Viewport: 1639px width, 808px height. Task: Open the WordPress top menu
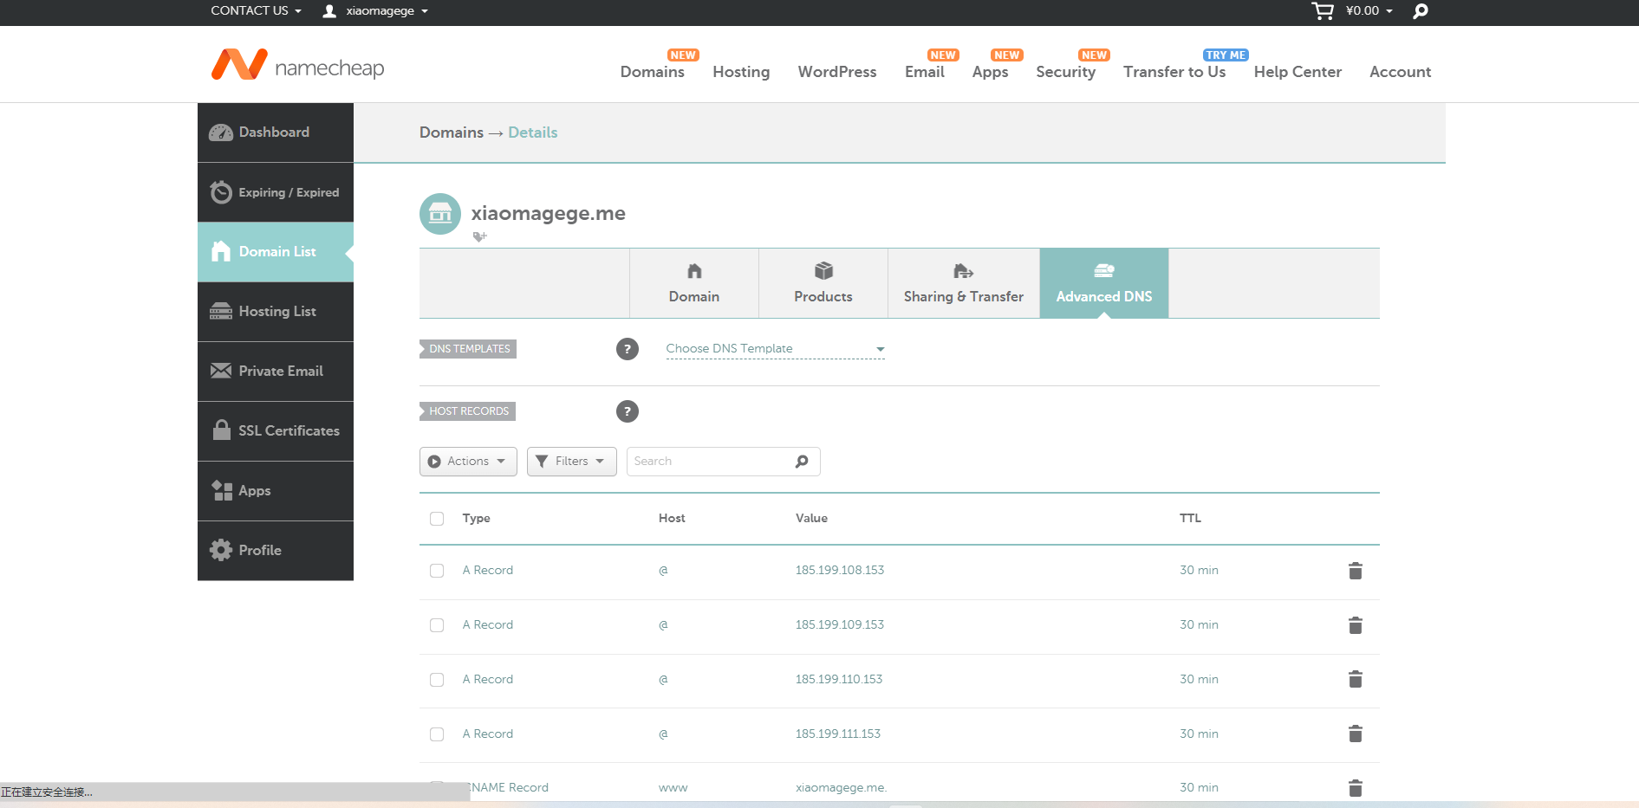[x=837, y=72]
